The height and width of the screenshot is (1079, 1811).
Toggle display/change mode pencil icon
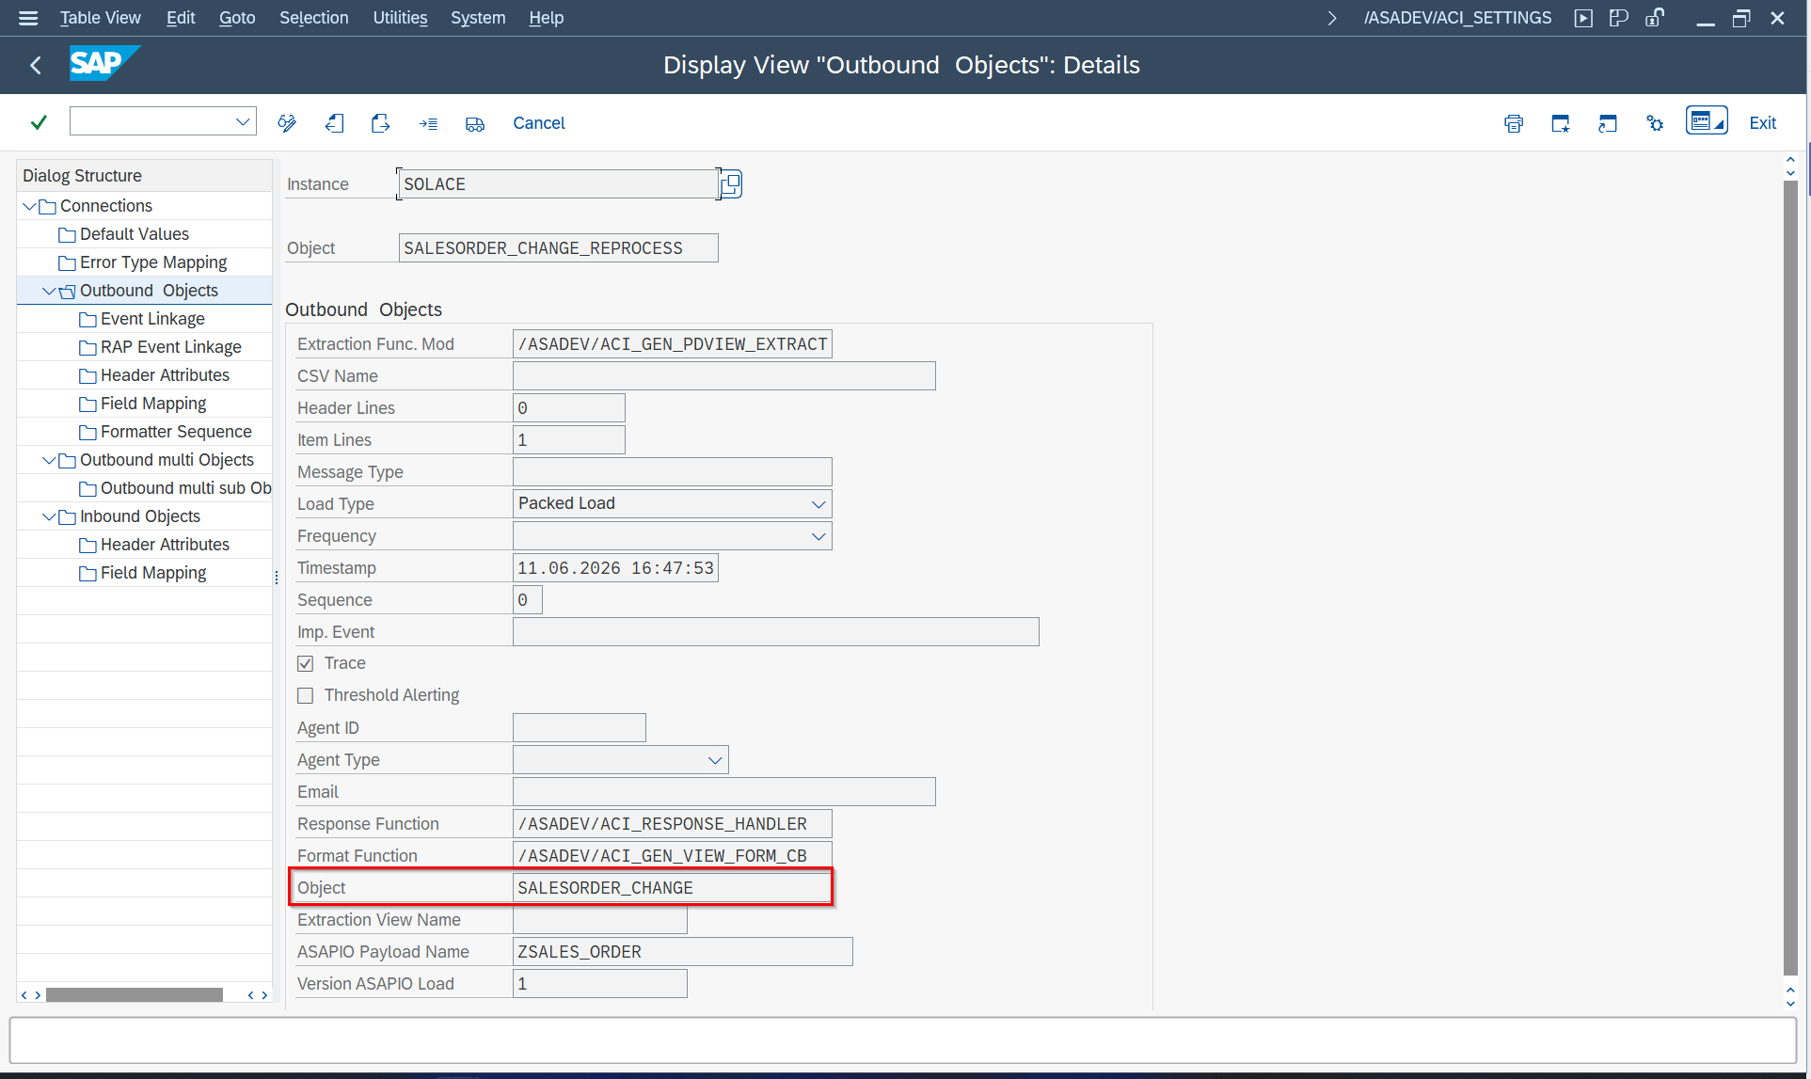click(287, 123)
